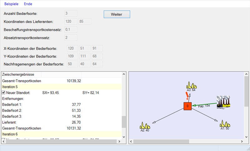
Task: Click the results list scroll-right arrow
Action: coord(119,141)
